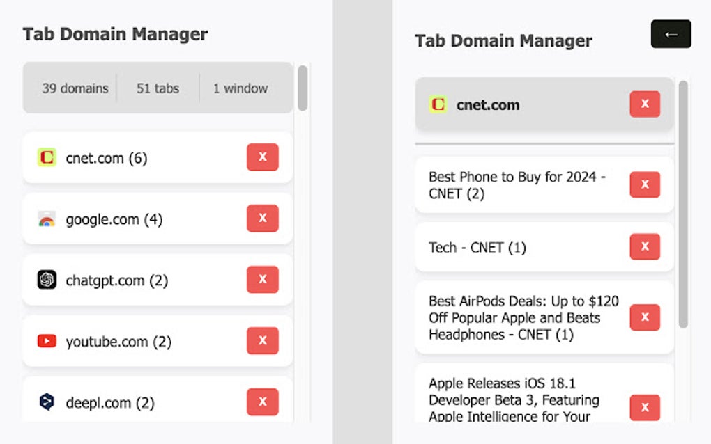This screenshot has width=711, height=444.
Task: Close the Apple Releases iOS 18.1 tab
Action: pos(645,408)
